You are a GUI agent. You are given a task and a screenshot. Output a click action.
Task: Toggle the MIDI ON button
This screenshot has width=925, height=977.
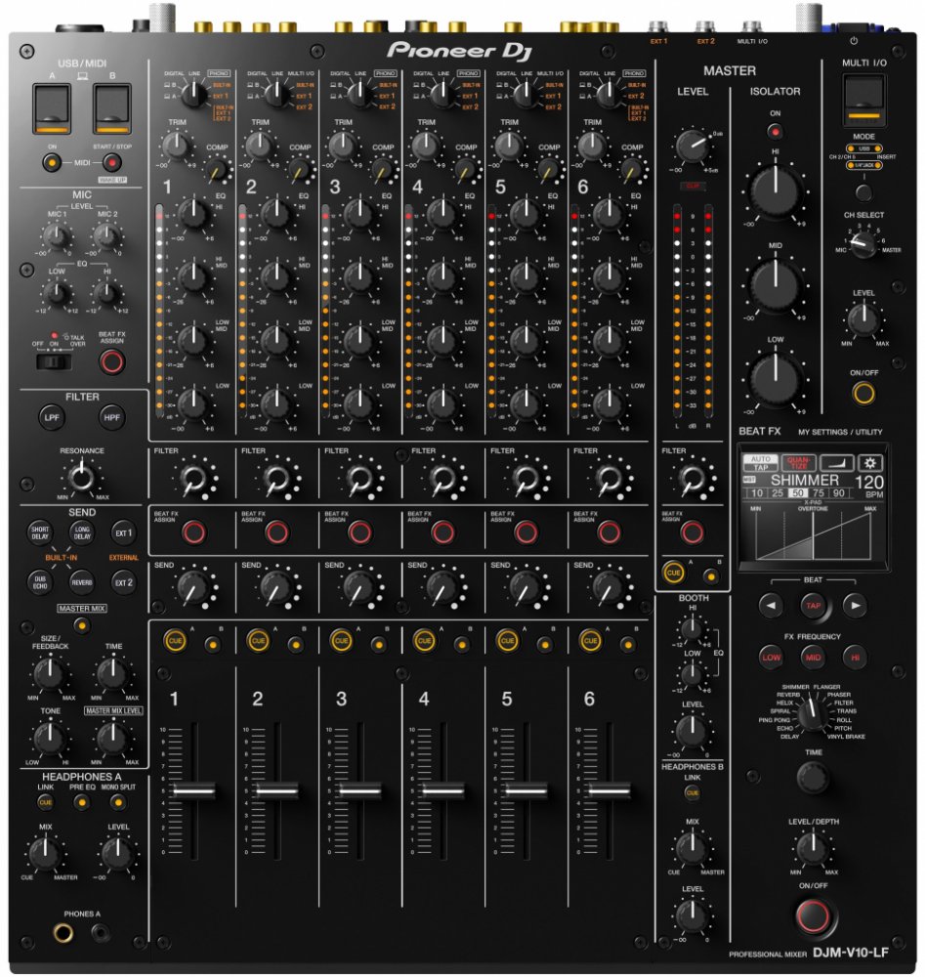(51, 162)
